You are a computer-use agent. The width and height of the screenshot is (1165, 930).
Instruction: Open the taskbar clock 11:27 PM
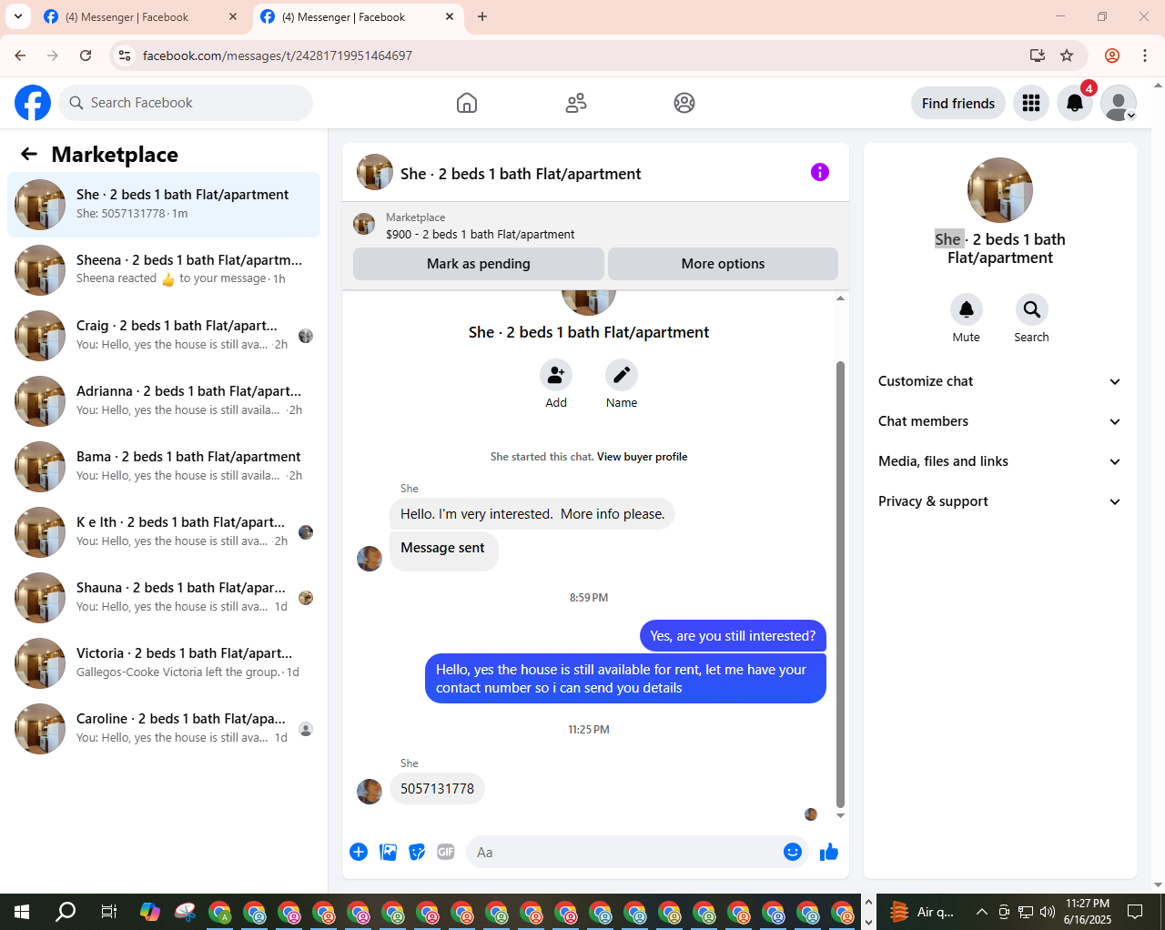(1088, 912)
